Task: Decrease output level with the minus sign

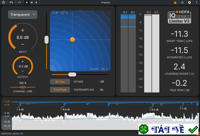Action: tap(23, 71)
